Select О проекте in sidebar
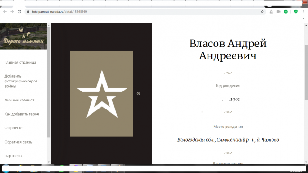Screen dimensions: 308x173 tap(13, 128)
